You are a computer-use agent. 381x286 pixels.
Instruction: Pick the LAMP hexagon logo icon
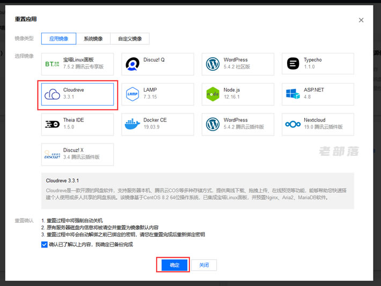click(x=133, y=94)
